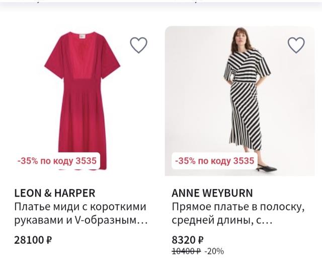This screenshot has width=322, height=260.
Task: Expand truncated 'рукавами и V-образным…' ellipsis
Action: (142, 221)
